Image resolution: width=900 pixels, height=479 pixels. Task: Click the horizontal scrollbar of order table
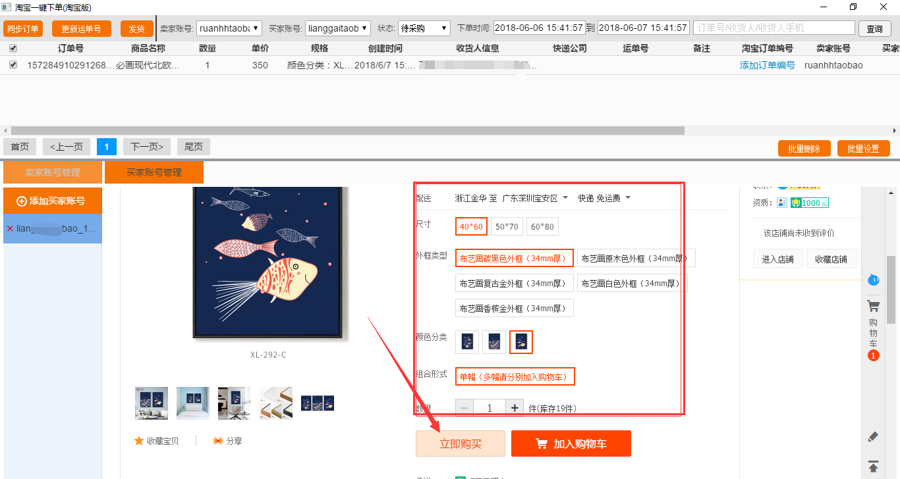[x=347, y=131]
